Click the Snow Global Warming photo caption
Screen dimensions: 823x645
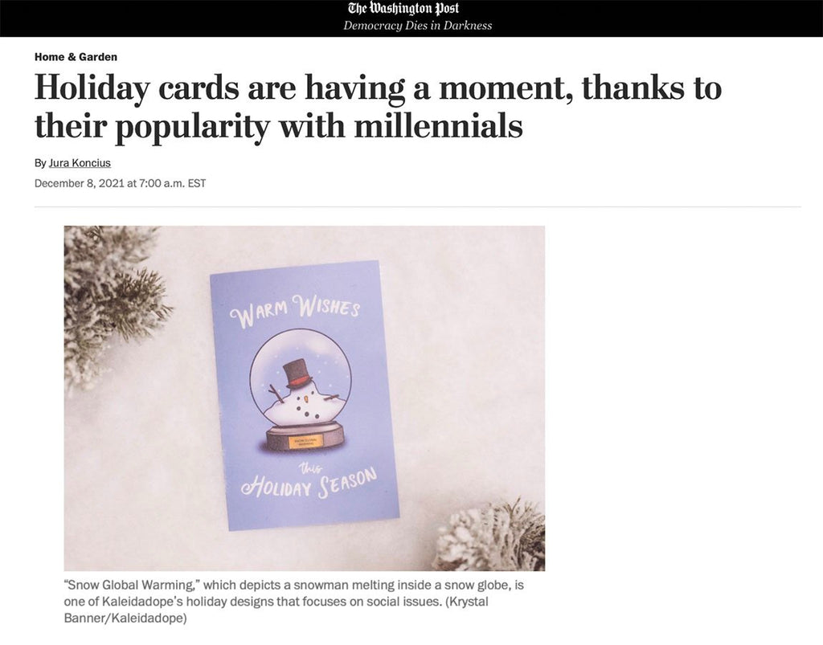(294, 601)
